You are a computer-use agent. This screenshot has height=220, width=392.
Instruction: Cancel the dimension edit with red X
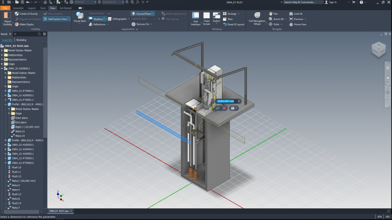(224, 108)
